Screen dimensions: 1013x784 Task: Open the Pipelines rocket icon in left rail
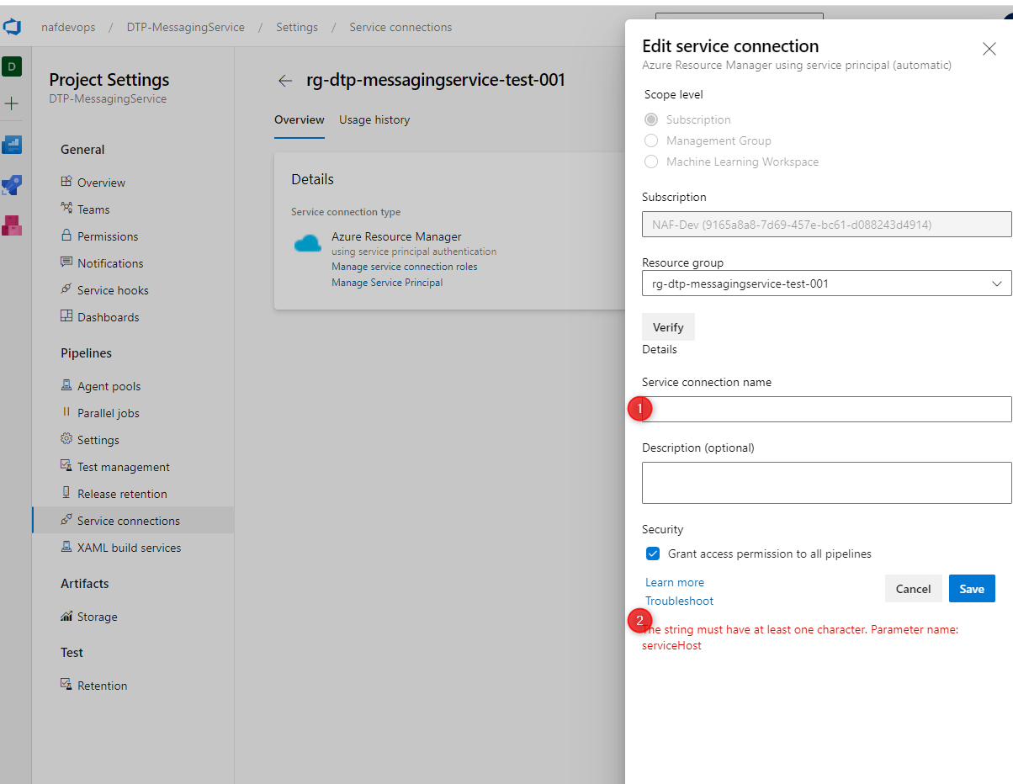pos(12,185)
